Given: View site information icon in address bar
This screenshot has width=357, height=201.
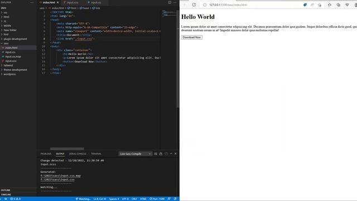Looking at the screenshot, I should 205,5.
